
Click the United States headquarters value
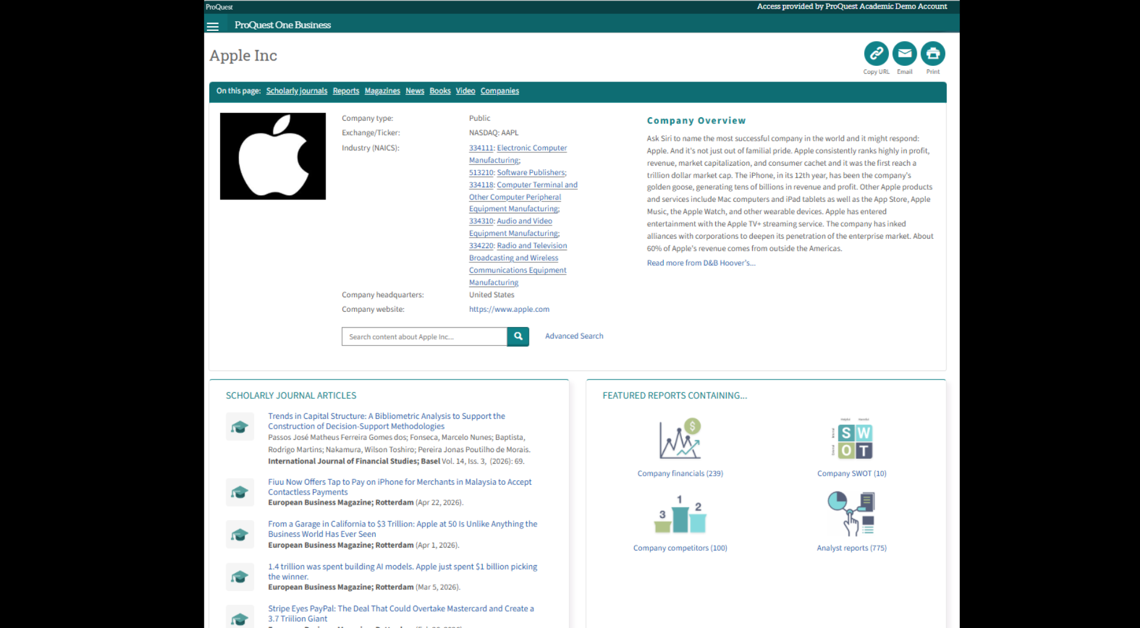491,294
